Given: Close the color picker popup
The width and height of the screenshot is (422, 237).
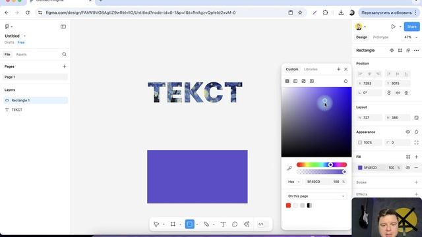Looking at the screenshot, I should (x=346, y=69).
